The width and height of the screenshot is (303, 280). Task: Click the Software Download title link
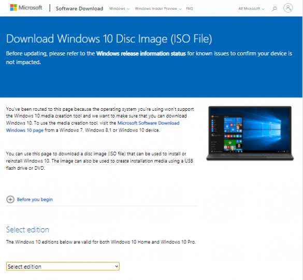(79, 9)
